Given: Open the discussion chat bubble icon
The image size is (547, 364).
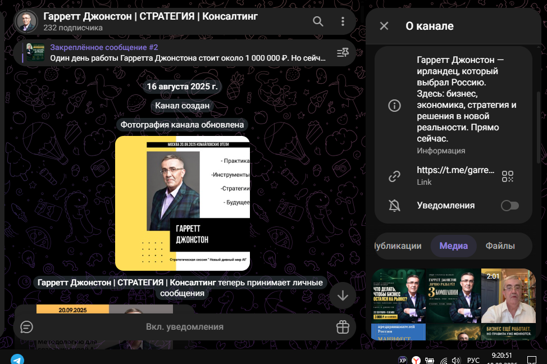Looking at the screenshot, I should click(27, 327).
